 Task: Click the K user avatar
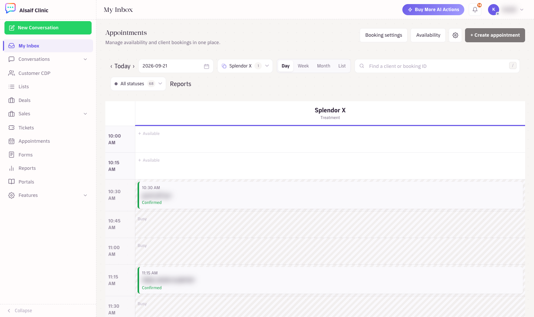[x=494, y=10]
